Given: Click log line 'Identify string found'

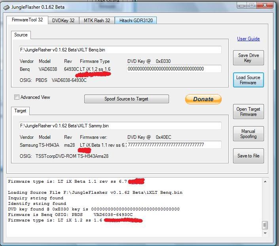Looking at the screenshot, I should click(37, 204).
